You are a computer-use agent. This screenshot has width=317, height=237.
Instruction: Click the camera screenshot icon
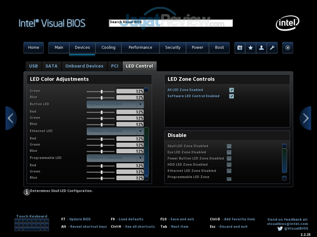(x=240, y=47)
